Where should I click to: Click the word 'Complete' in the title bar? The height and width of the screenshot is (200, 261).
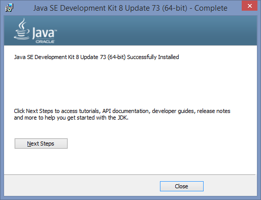click(211, 8)
